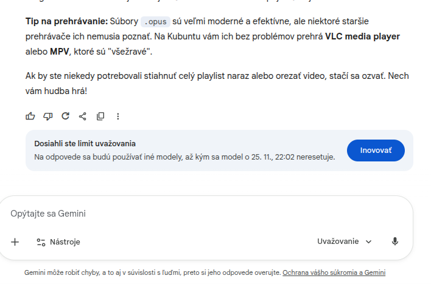This screenshot has height=284, width=431.
Task: Activate the microphone voice input
Action: point(395,242)
